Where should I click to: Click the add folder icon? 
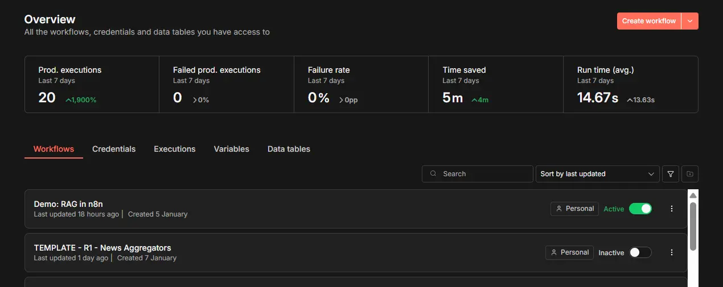coord(690,174)
